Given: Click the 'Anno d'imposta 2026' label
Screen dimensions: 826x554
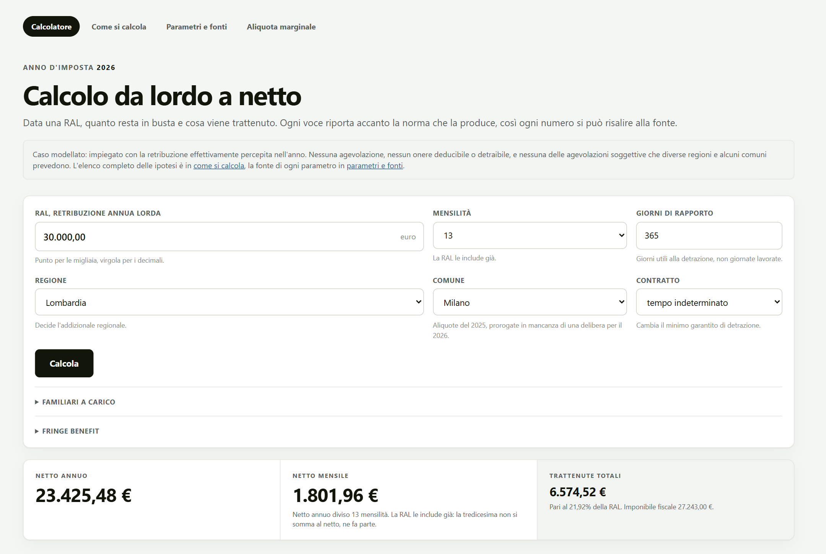Looking at the screenshot, I should [x=69, y=68].
